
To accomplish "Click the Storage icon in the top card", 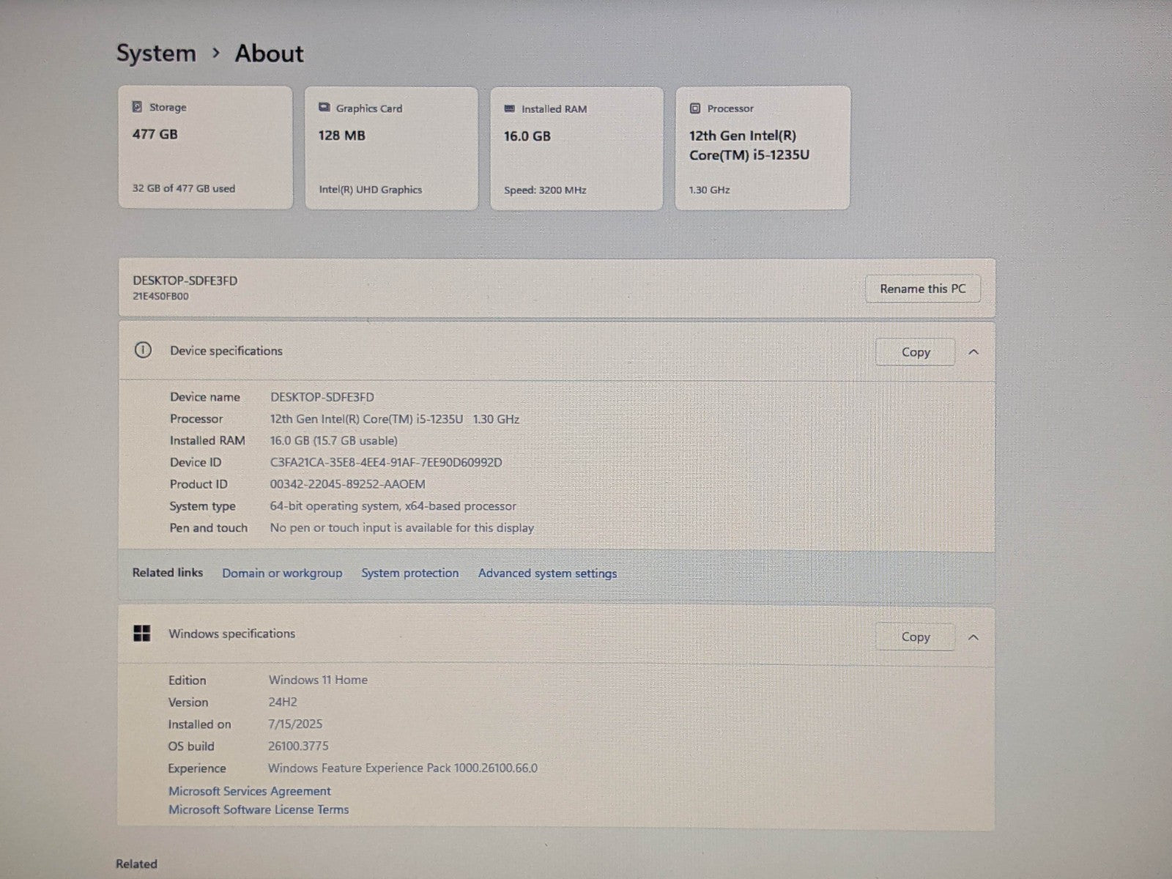I will coord(137,107).
